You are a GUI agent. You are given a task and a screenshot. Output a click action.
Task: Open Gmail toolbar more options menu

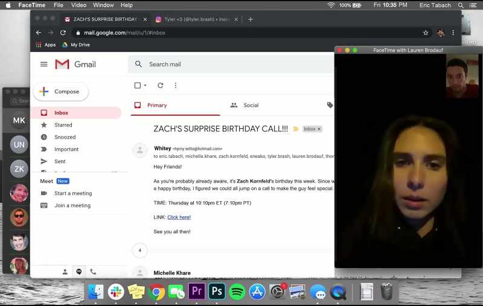[x=176, y=86]
